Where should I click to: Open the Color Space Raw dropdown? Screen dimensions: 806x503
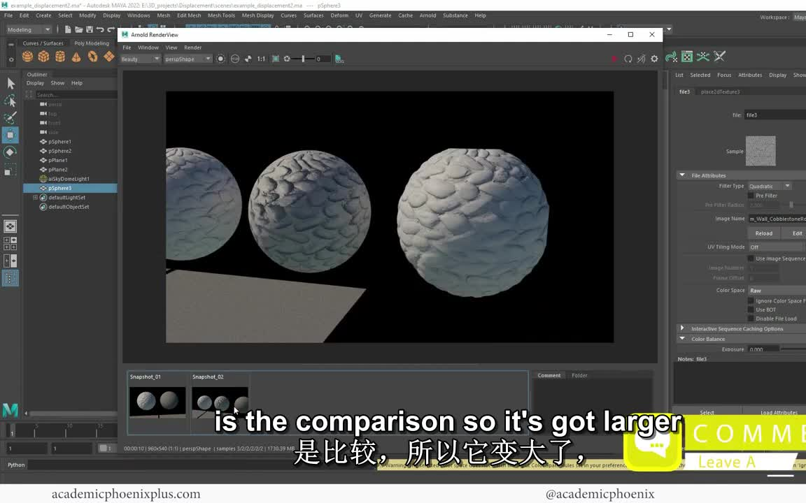[x=776, y=291]
